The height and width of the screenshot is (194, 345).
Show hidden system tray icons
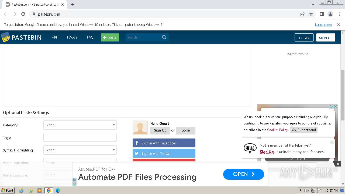301,190
